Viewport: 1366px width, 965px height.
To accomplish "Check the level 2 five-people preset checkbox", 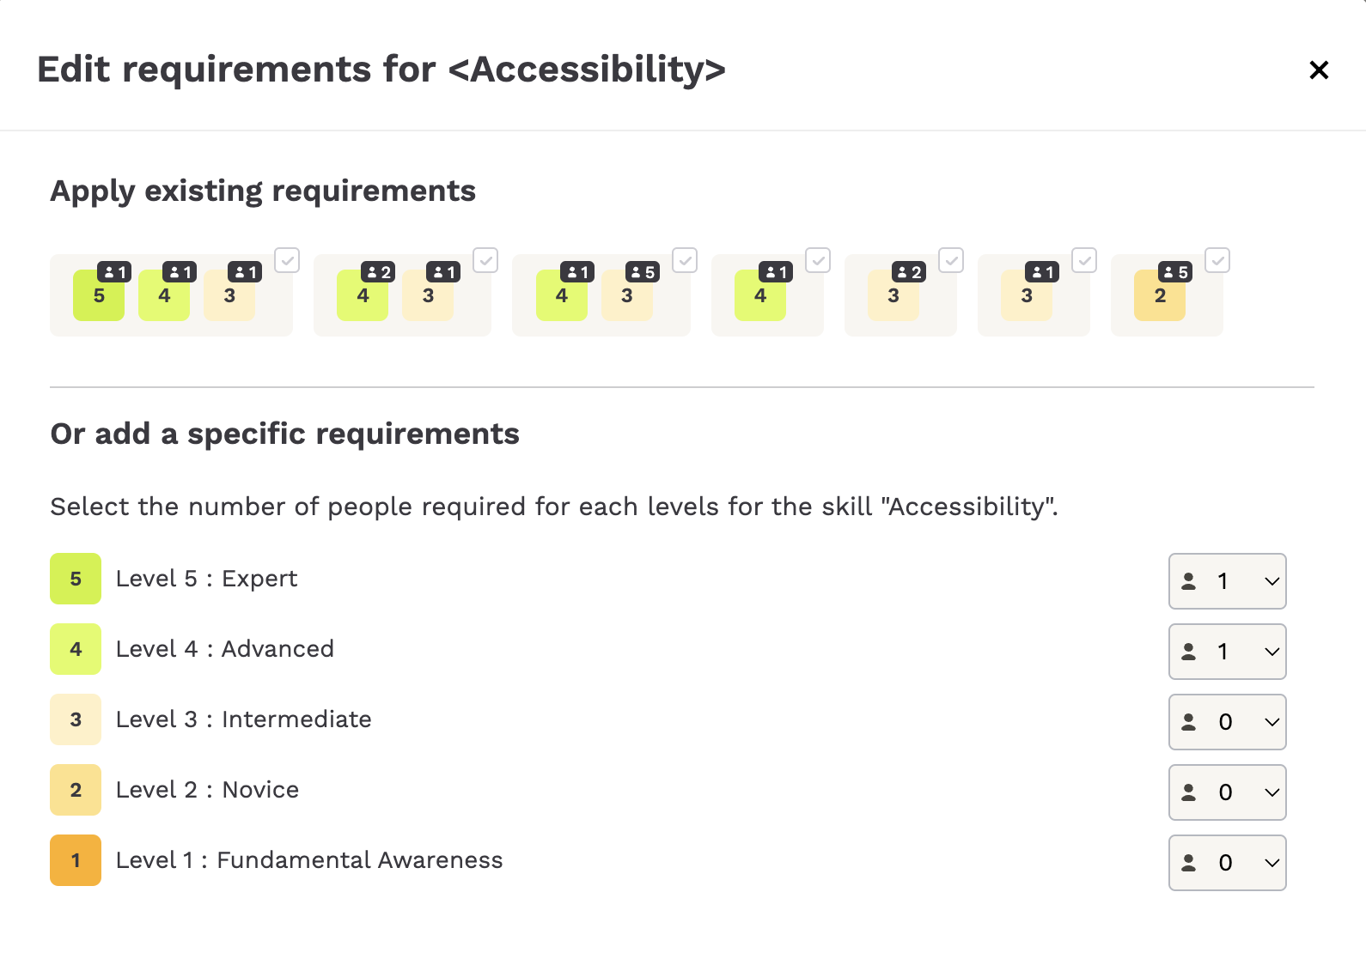I will coord(1217,260).
